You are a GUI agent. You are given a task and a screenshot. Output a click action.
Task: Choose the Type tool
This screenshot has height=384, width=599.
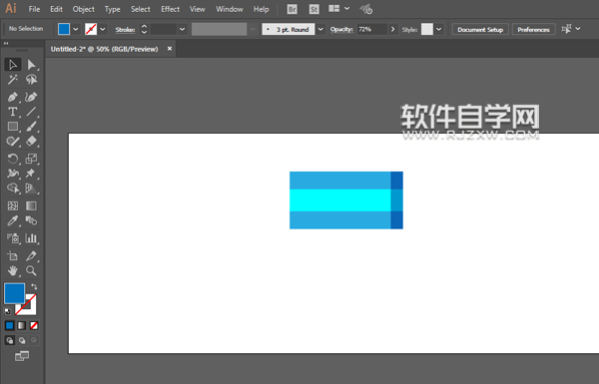[13, 112]
